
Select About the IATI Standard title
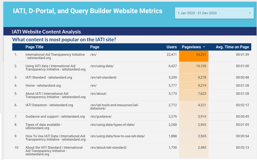54,151
